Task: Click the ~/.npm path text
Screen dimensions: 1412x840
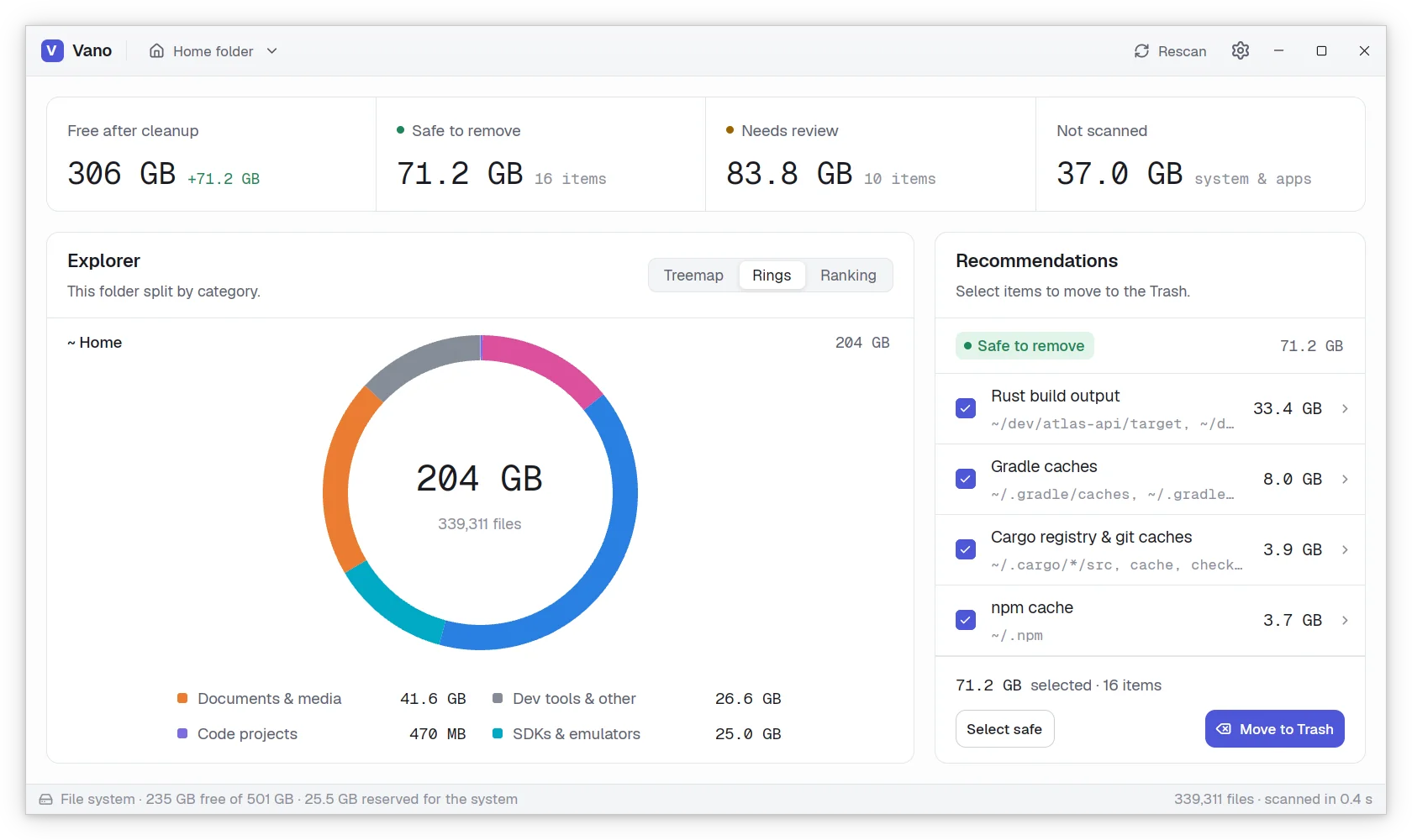Action: (x=1017, y=636)
